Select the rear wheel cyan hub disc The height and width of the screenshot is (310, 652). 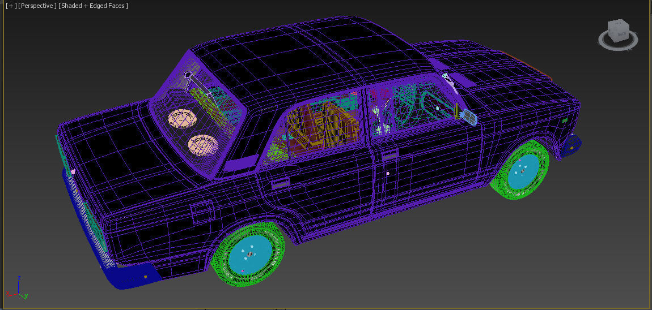click(251, 255)
